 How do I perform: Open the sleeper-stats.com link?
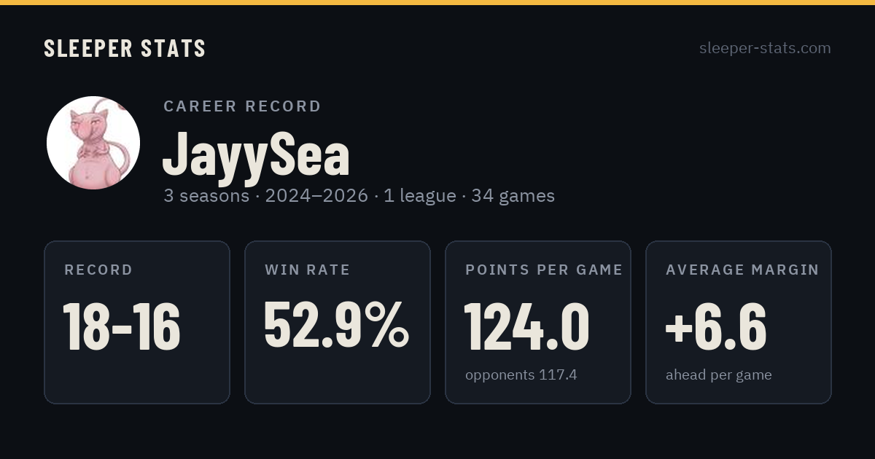pos(765,48)
